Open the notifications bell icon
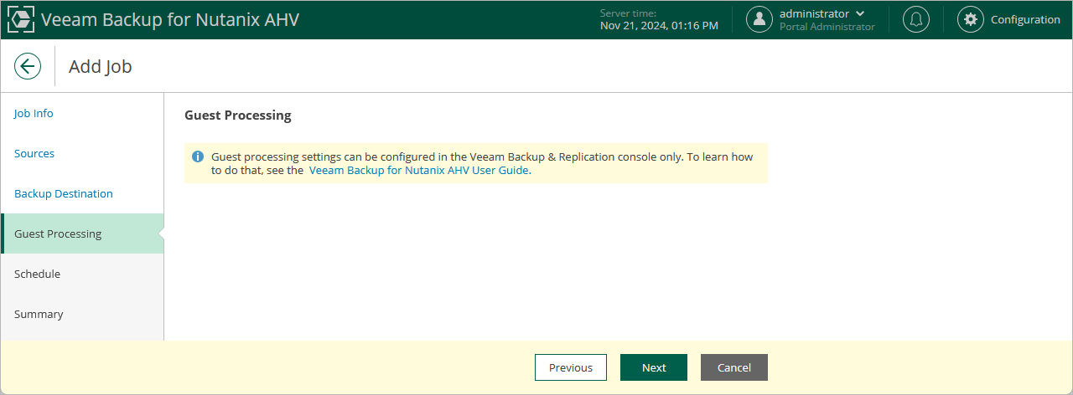Image resolution: width=1073 pixels, height=395 pixels. [915, 20]
